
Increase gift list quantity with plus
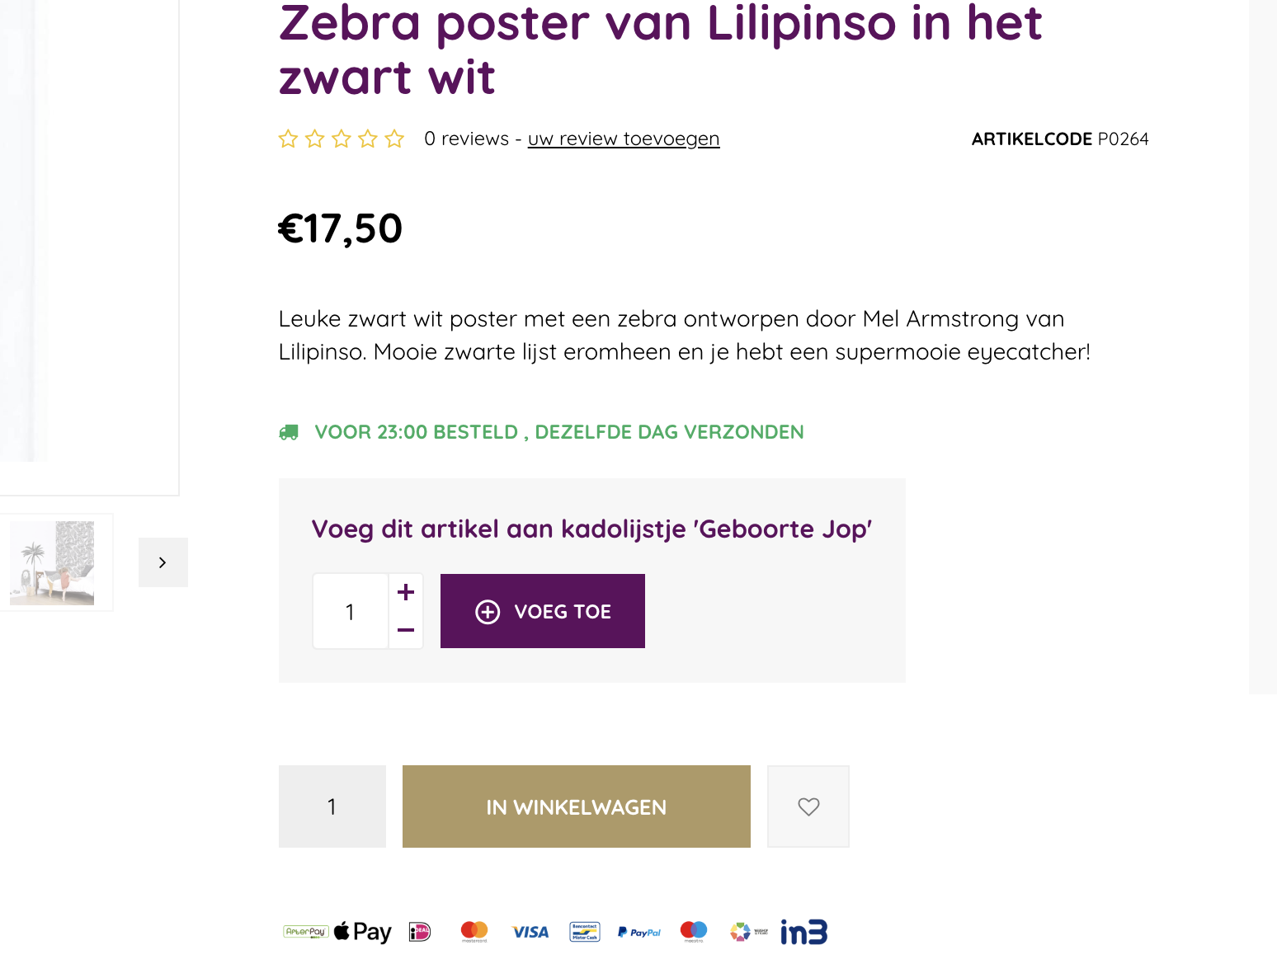click(406, 592)
